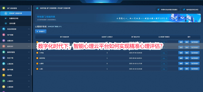Click the 临时固定到任务栏 button
This screenshot has width=203, height=92.
pyautogui.click(x=191, y=10)
